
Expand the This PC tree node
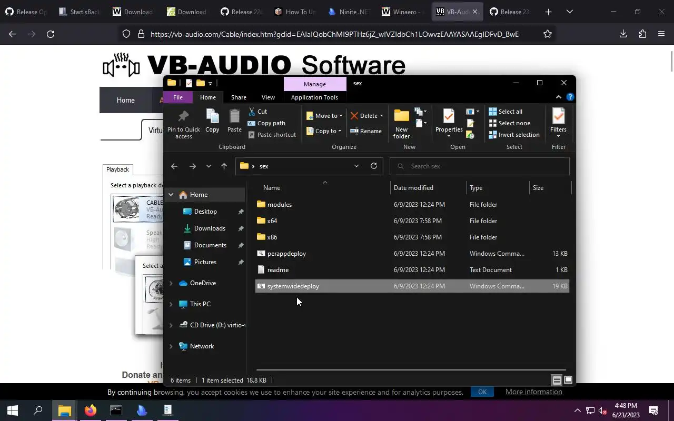click(x=171, y=304)
